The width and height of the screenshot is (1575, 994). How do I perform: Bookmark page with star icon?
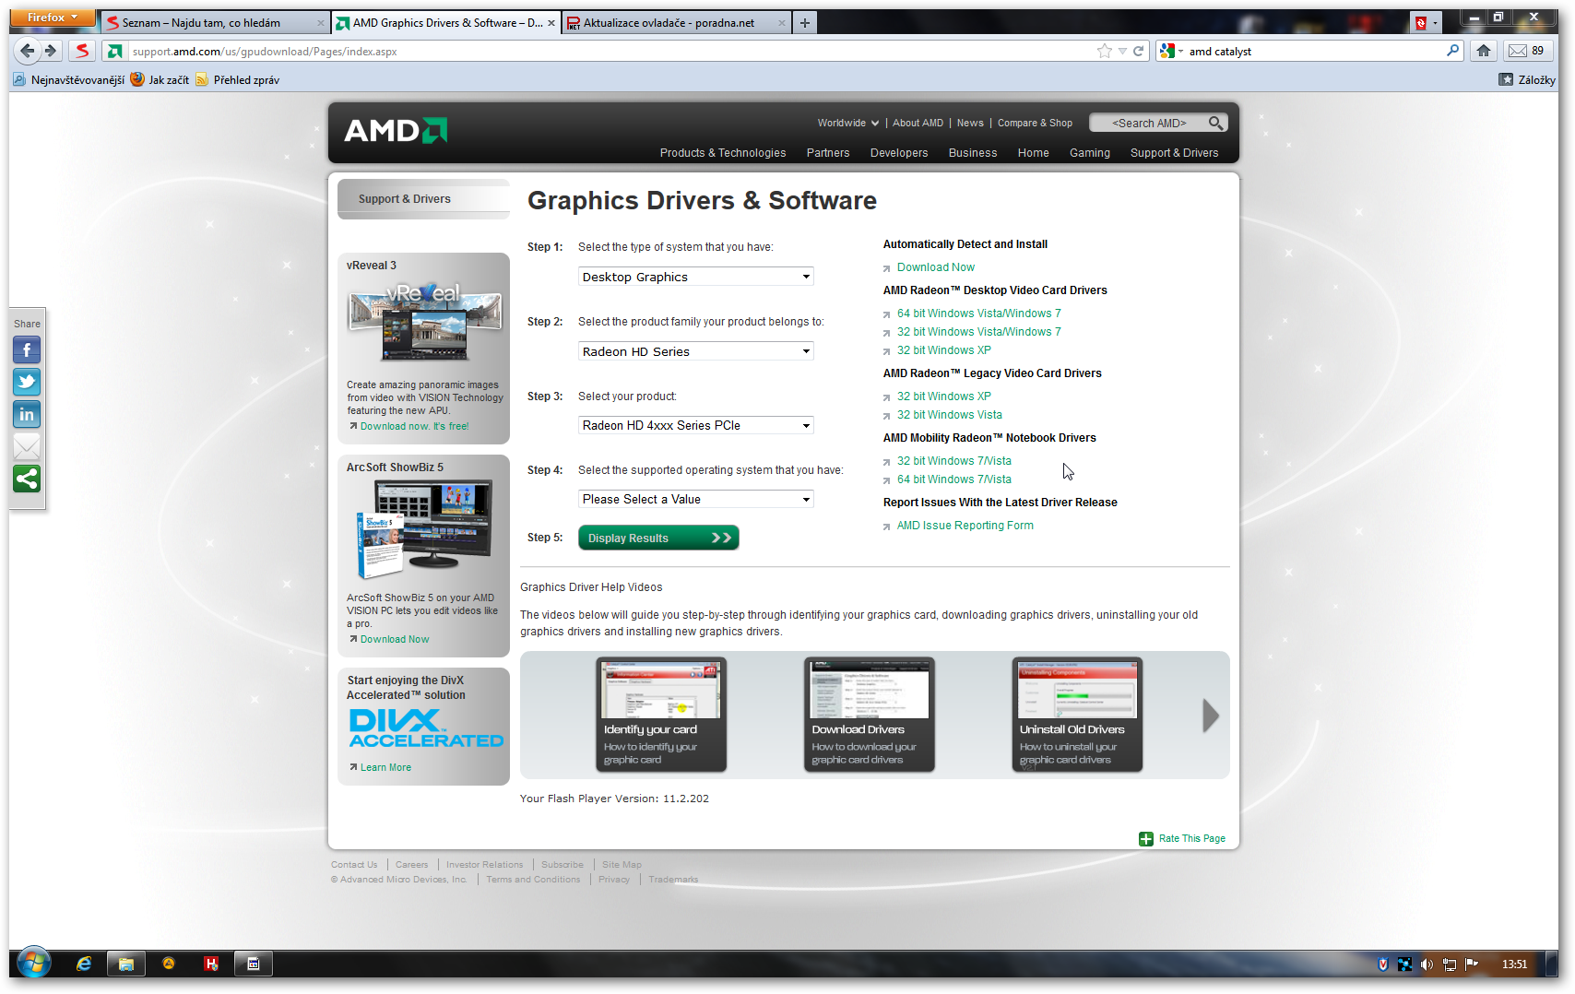(x=1105, y=51)
